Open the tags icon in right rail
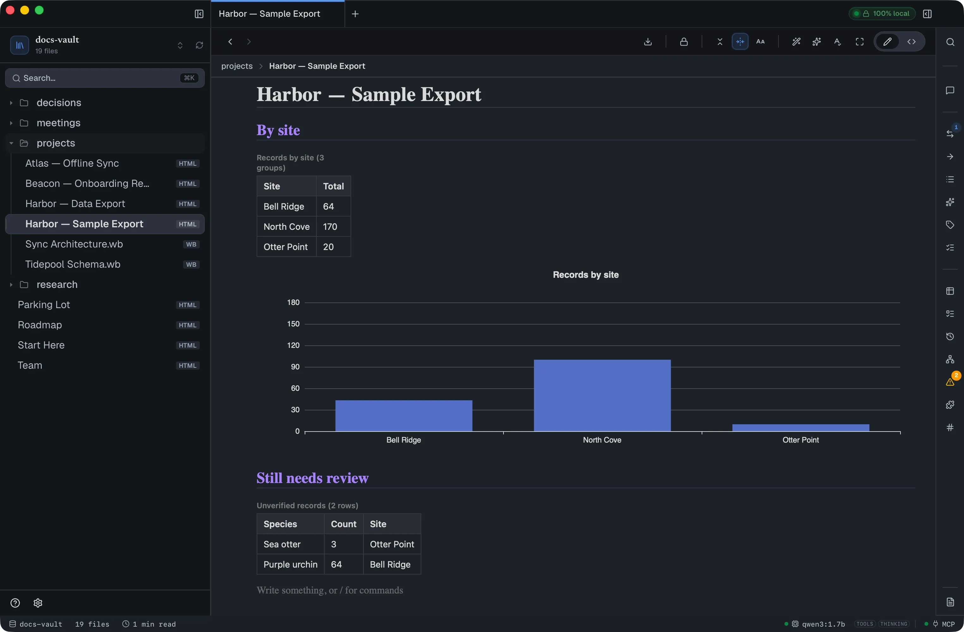Image resolution: width=964 pixels, height=632 pixels. (x=950, y=224)
